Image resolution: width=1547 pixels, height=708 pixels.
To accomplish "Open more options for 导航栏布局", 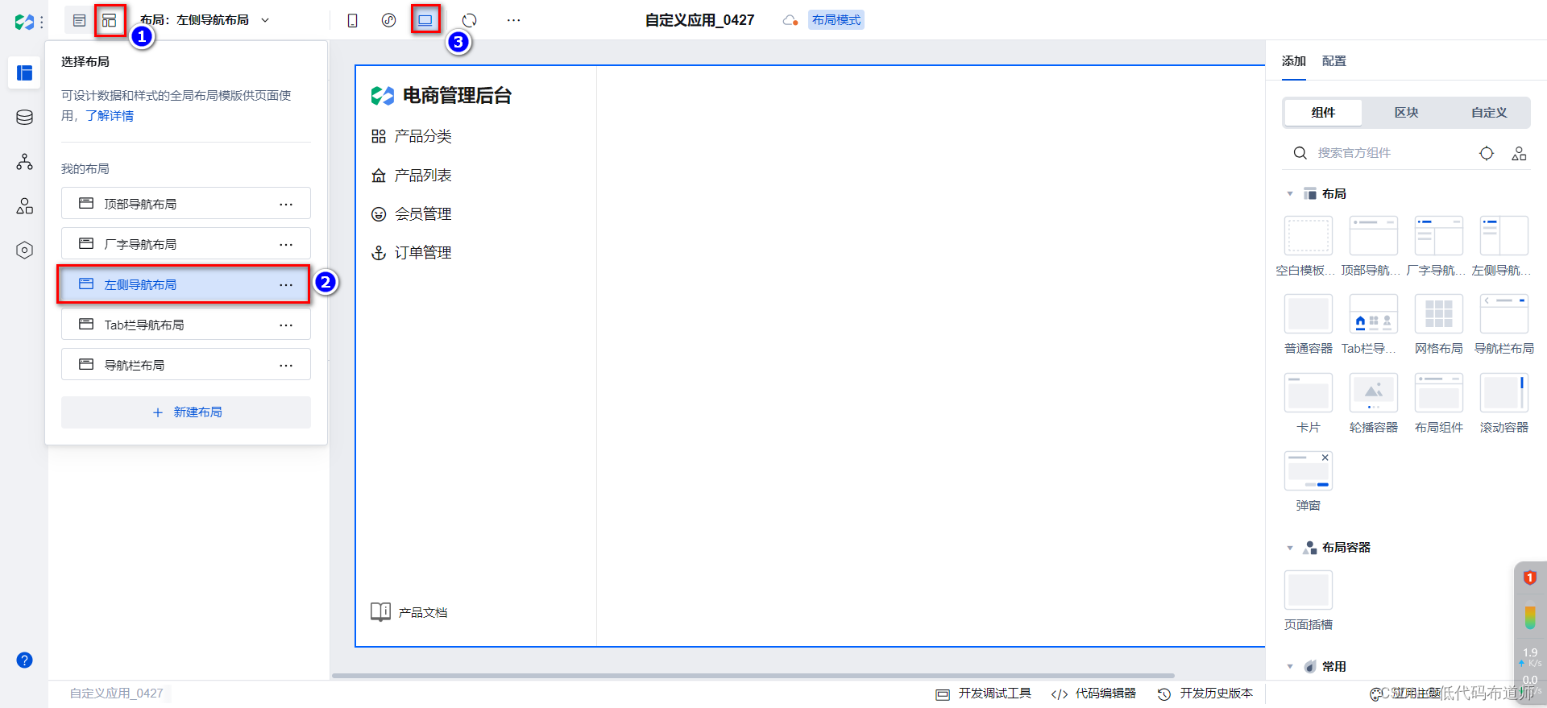I will click(x=286, y=365).
